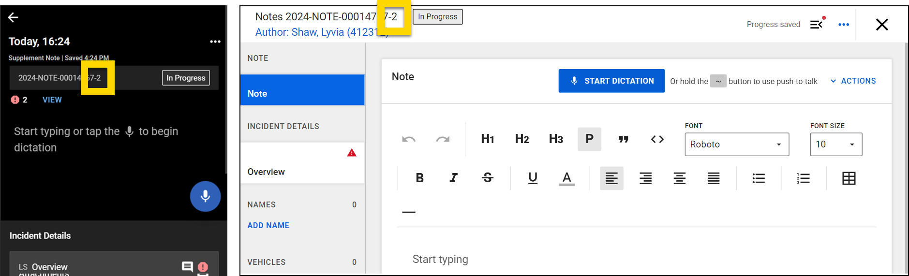Insert a code block

657,139
